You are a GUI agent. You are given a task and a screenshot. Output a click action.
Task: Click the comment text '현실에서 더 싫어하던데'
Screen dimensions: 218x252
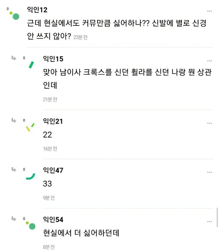pos(82,233)
